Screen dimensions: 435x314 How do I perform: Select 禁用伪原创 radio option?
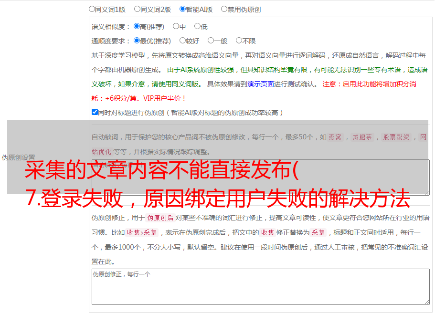[224, 9]
